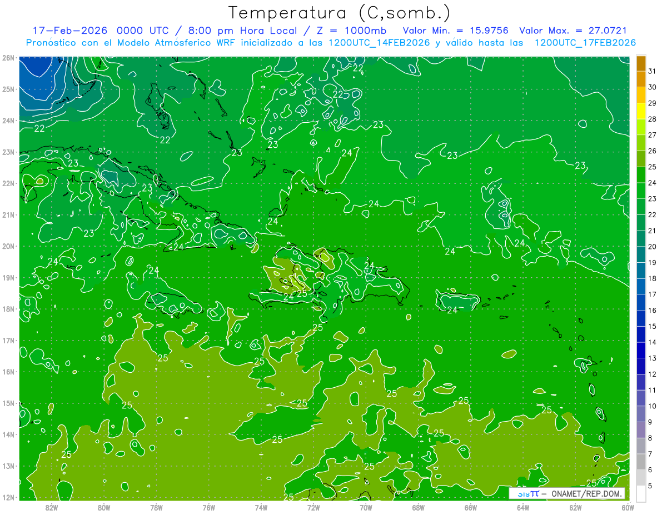
Task: Click the "12N" latitude axis label
Action: coord(8,497)
